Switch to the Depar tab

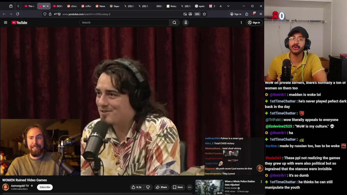click(115, 6)
